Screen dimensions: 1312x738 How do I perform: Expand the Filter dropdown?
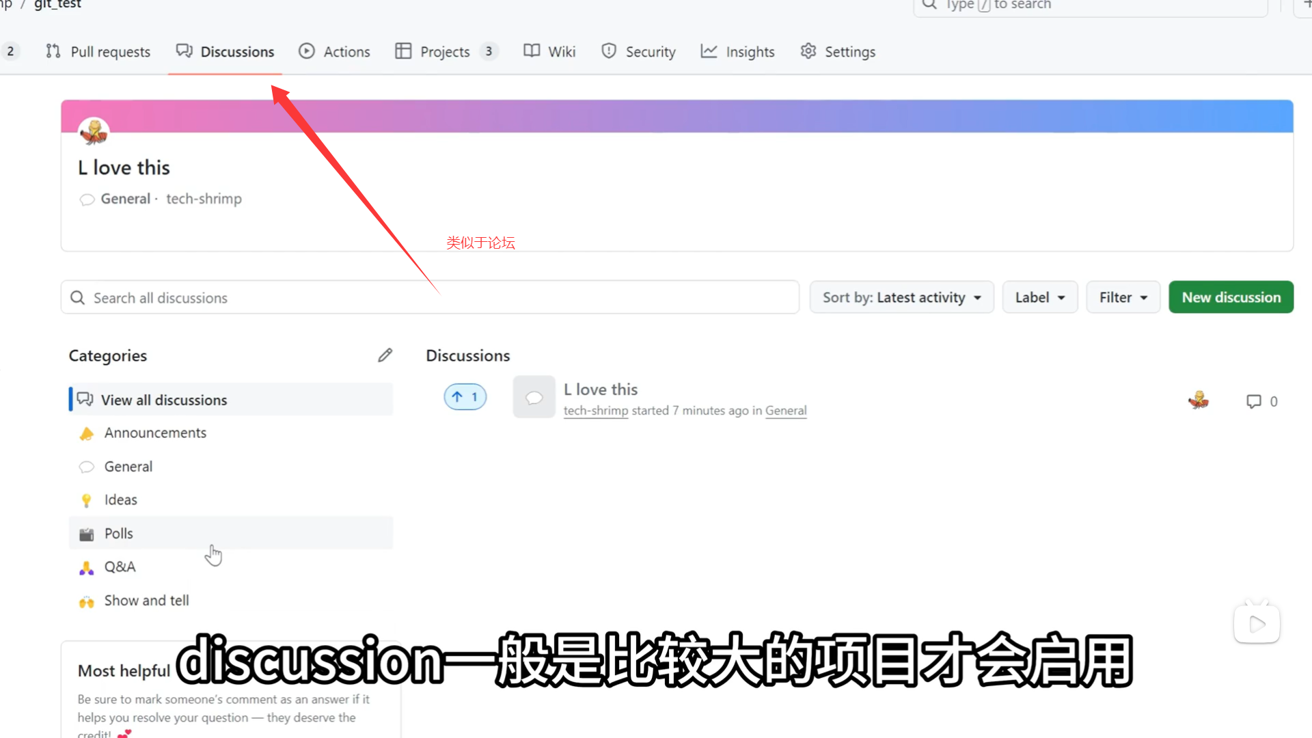pyautogui.click(x=1123, y=297)
